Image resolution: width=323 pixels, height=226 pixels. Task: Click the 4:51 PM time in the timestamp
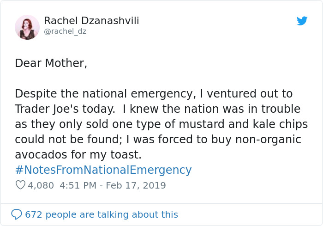pyautogui.click(x=78, y=186)
